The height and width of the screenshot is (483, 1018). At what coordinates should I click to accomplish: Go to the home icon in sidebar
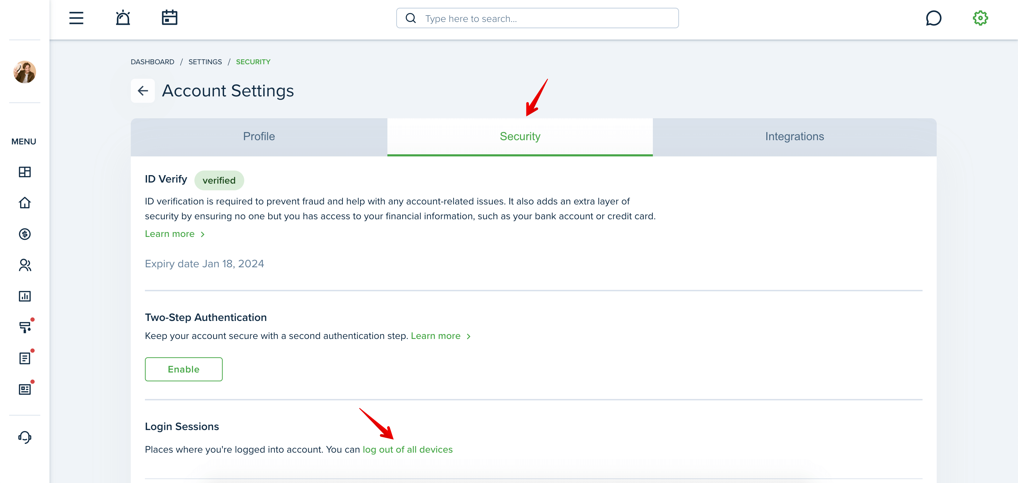coord(24,203)
